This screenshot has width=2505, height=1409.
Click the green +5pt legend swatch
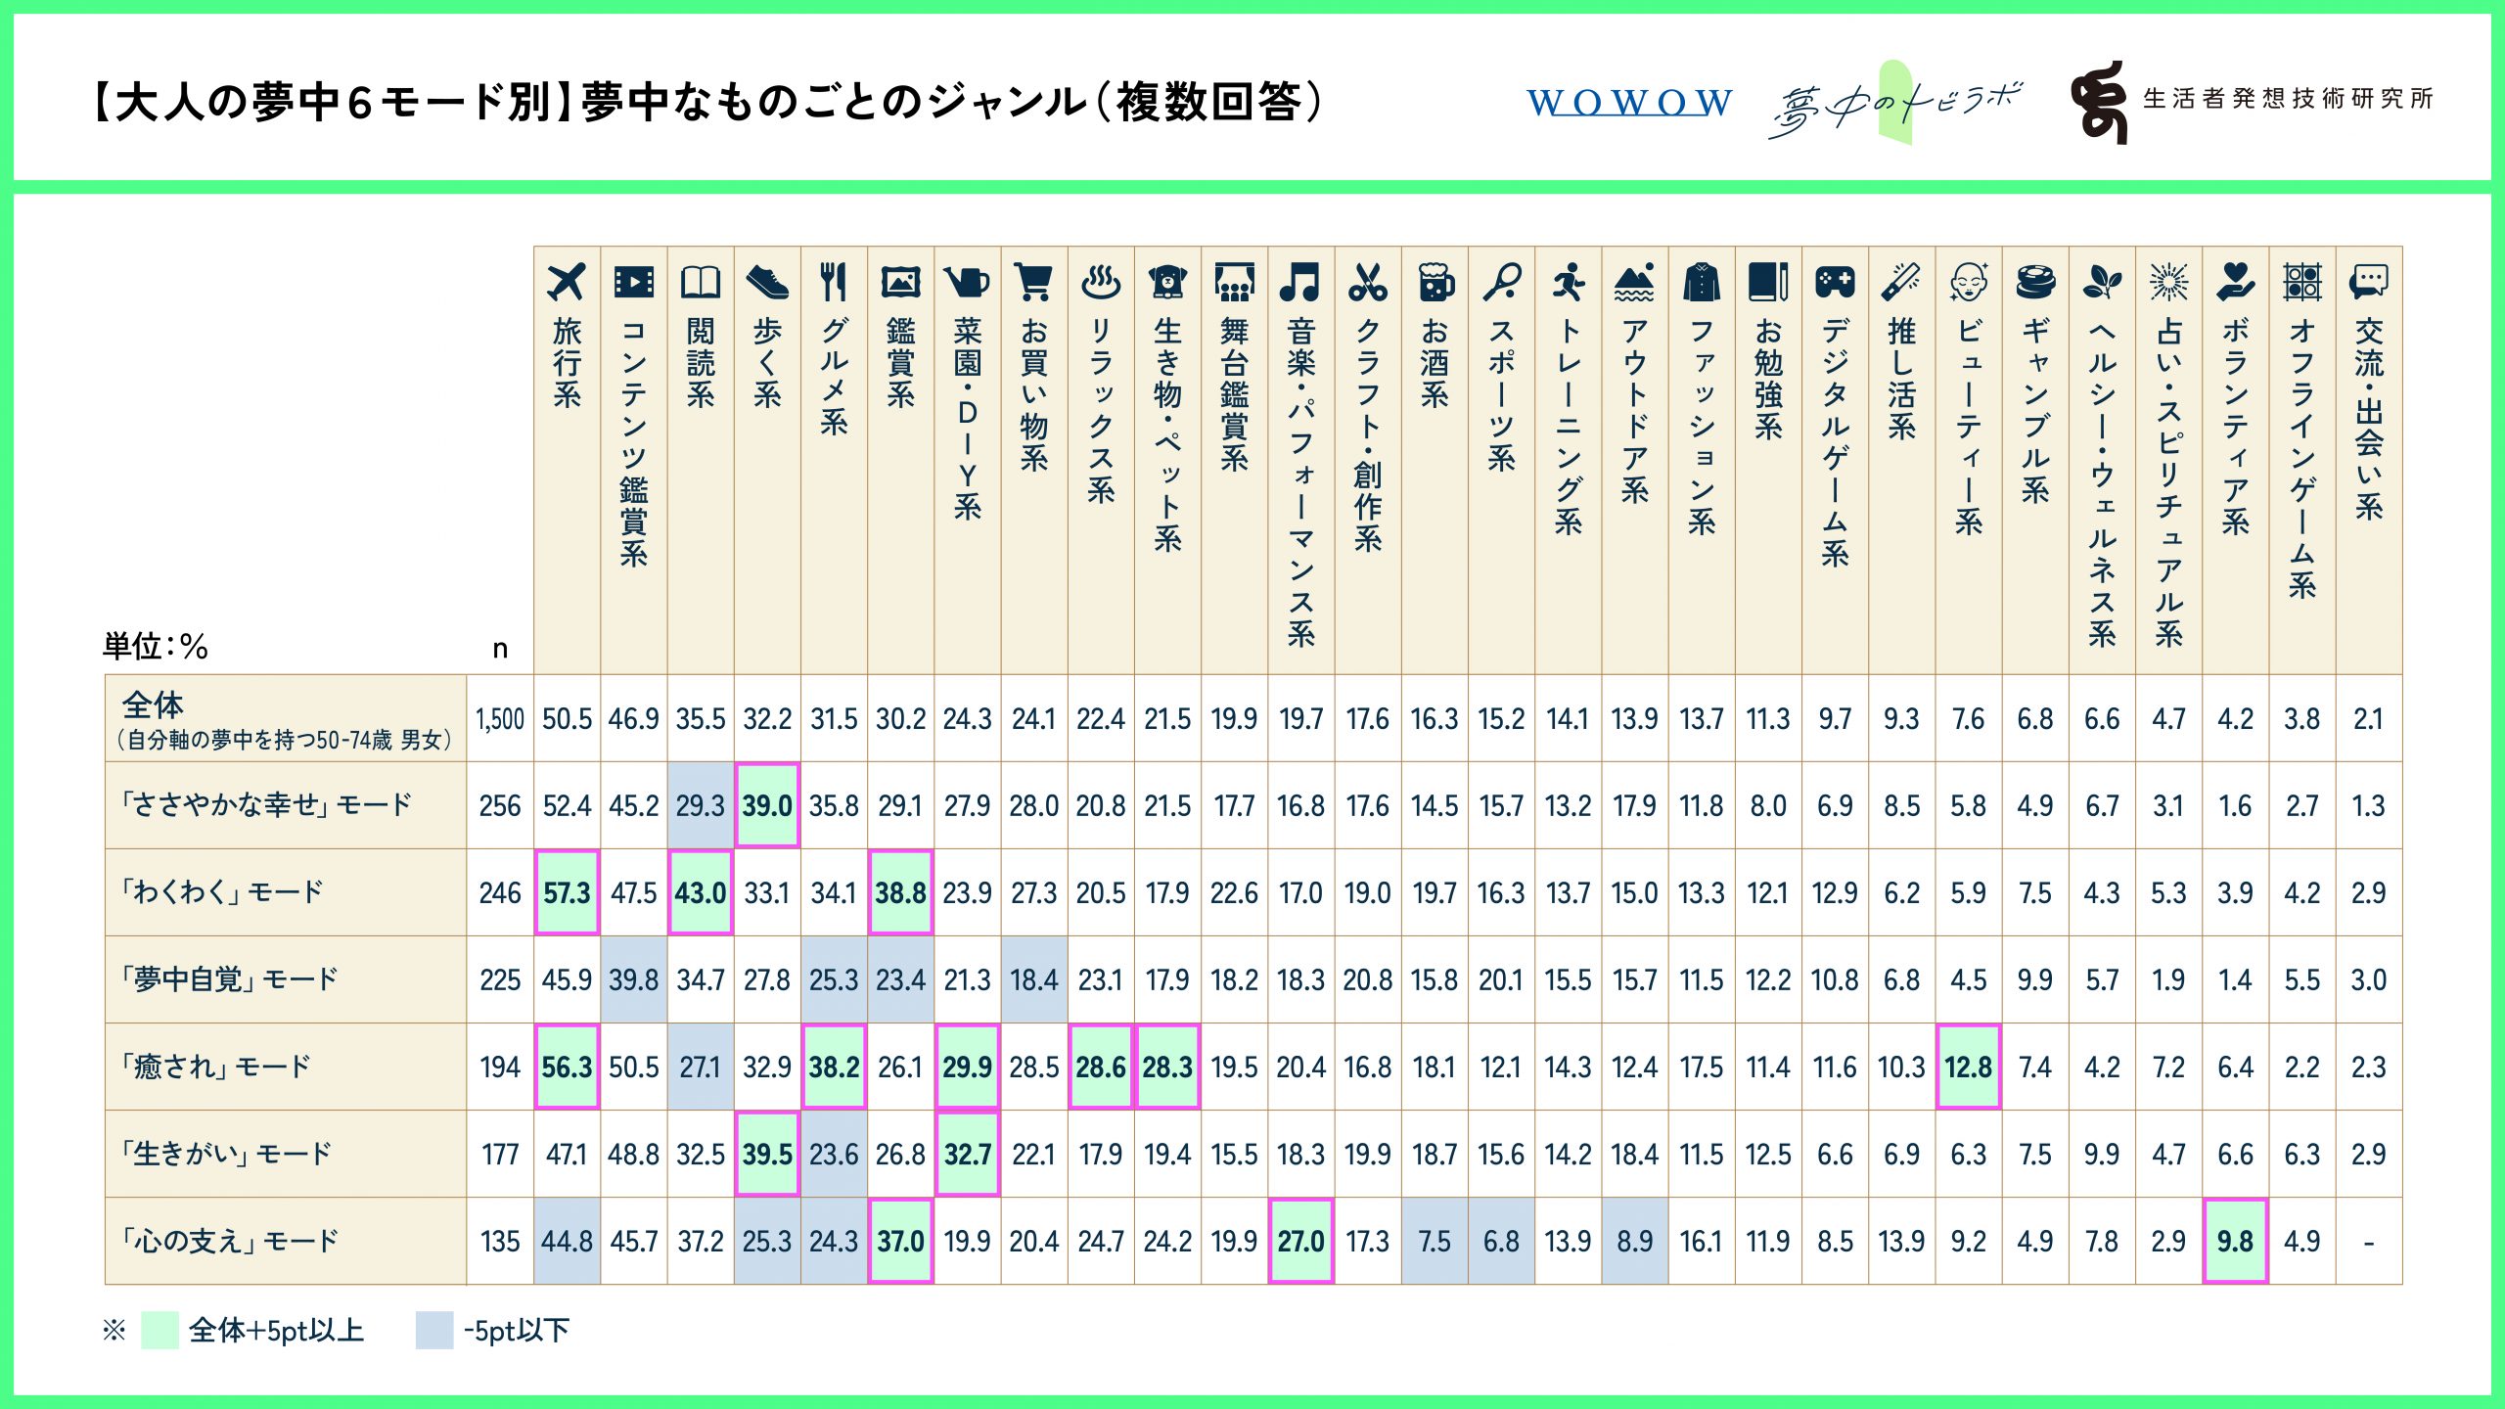(159, 1330)
